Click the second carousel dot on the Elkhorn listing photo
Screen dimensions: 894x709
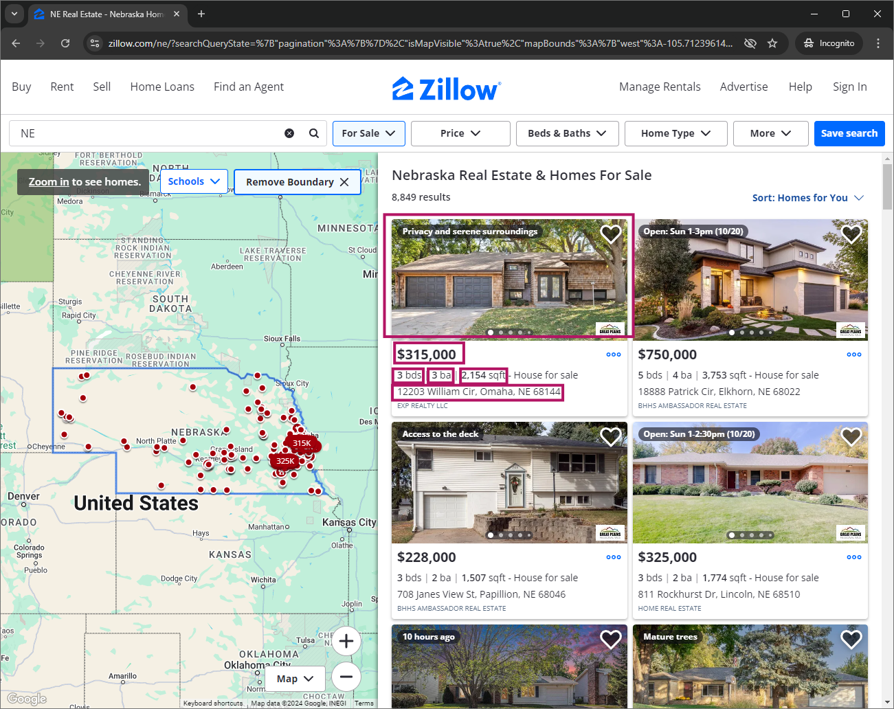click(741, 332)
